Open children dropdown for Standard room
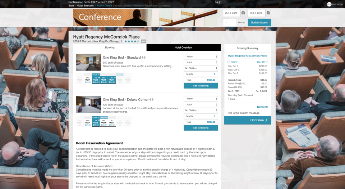This screenshot has height=189, width=345. pyautogui.click(x=201, y=68)
